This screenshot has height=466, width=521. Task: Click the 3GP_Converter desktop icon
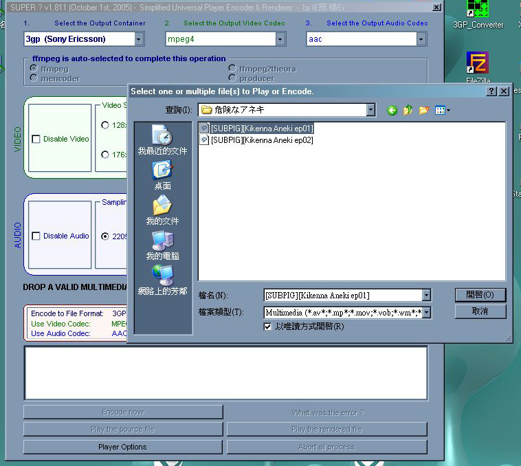(478, 15)
